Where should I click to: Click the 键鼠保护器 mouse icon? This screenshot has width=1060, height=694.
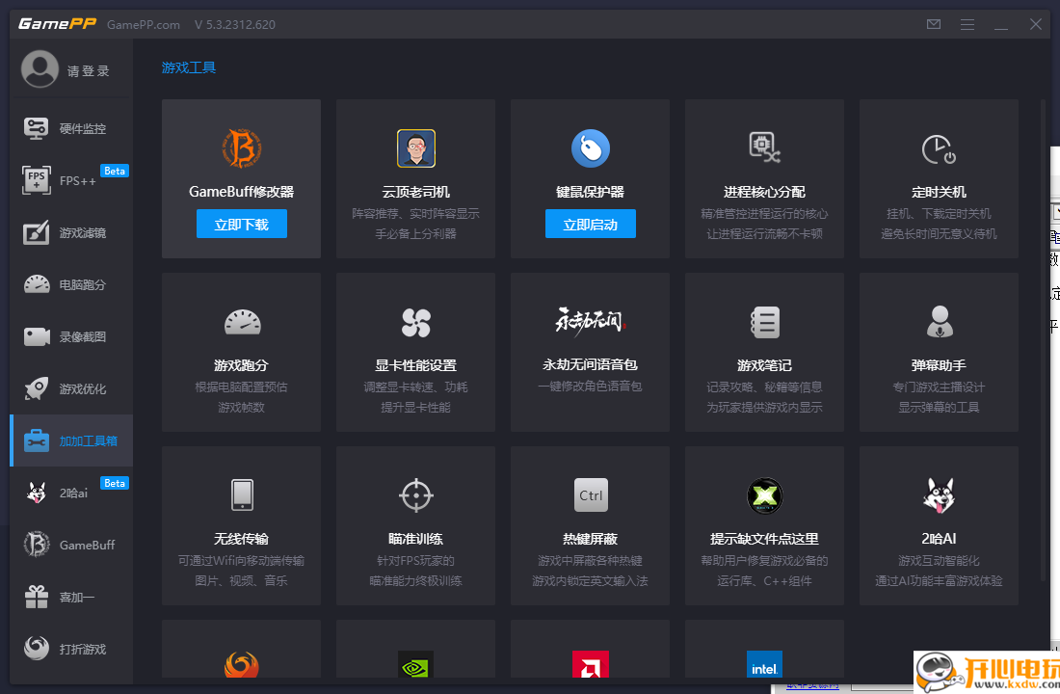[590, 148]
